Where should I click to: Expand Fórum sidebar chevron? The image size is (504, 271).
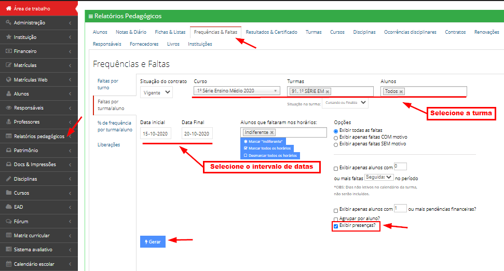point(70,222)
